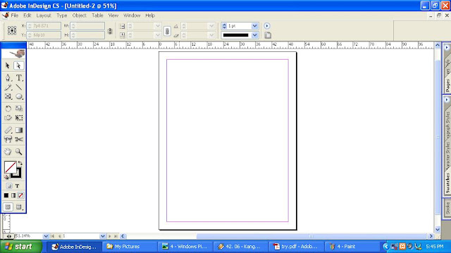Select the Scissors tool

point(19,139)
